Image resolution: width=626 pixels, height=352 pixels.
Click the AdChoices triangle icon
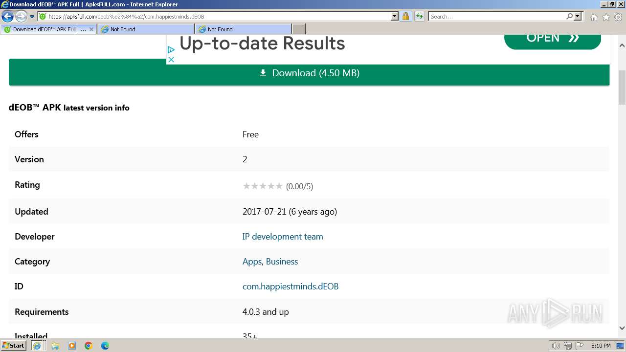click(171, 50)
